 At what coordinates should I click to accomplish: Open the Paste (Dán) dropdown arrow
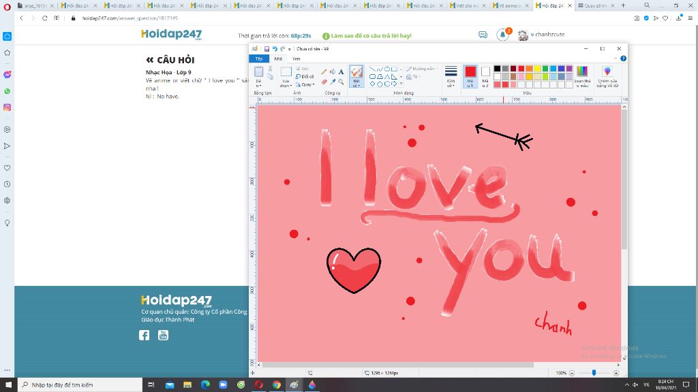pos(258,84)
